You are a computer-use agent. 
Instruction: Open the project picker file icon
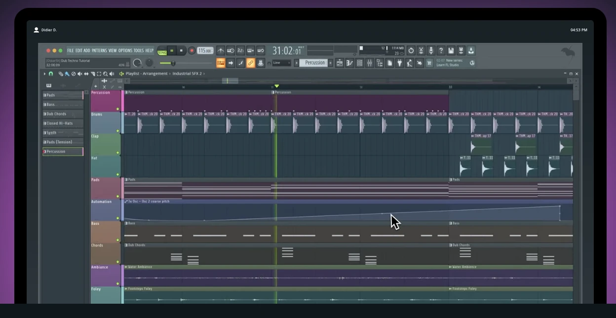point(389,63)
